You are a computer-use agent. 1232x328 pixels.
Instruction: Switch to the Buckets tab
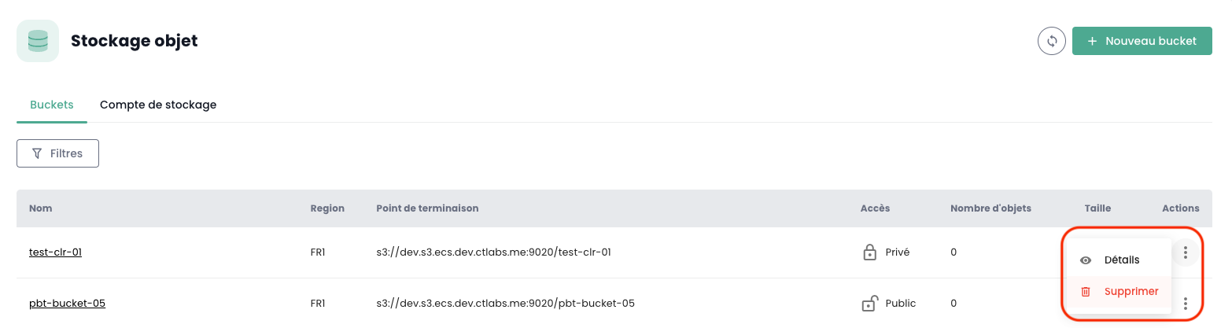52,105
